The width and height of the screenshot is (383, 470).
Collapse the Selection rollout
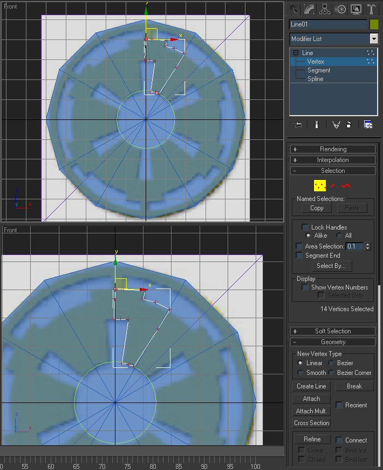click(x=333, y=171)
